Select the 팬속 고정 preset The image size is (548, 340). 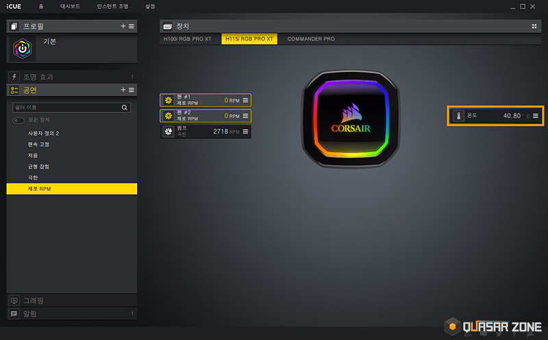(x=72, y=144)
